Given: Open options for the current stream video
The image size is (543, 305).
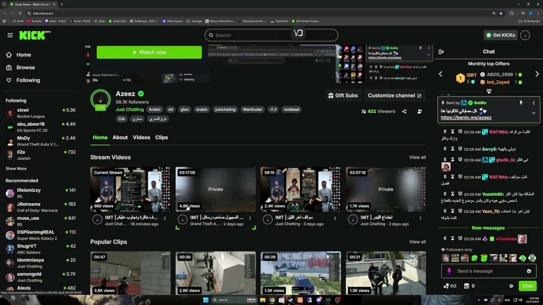Looking at the screenshot, I should point(165,218).
